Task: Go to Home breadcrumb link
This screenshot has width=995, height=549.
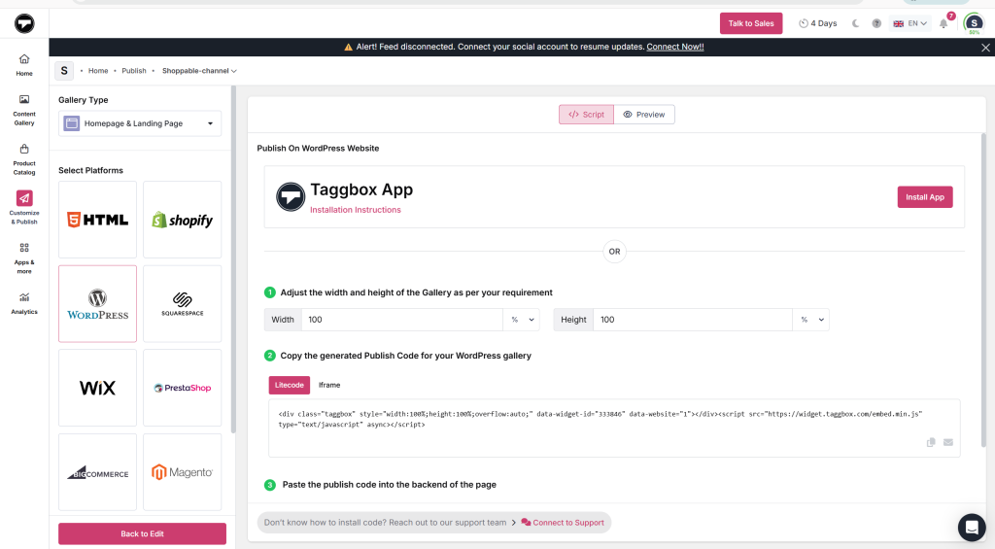Action: 98,71
